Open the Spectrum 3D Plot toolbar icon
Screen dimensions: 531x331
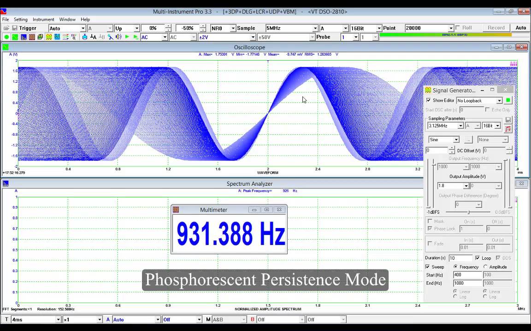pyautogui.click(x=40, y=37)
